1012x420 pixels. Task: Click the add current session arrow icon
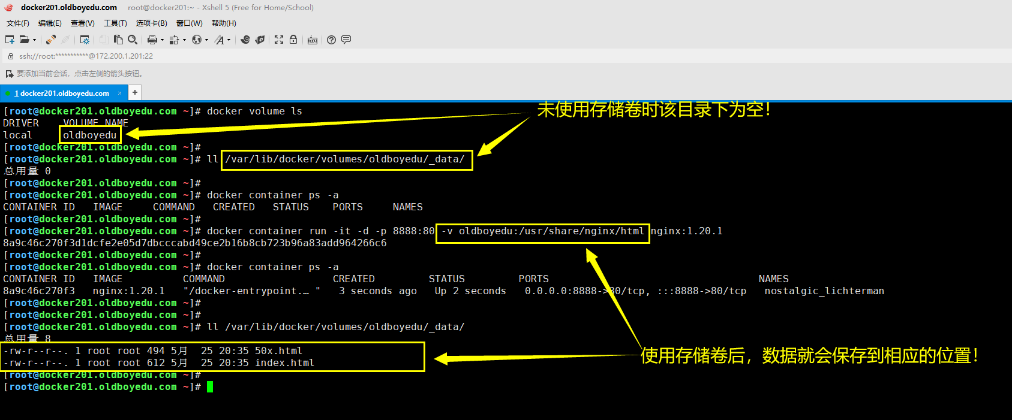(9, 74)
